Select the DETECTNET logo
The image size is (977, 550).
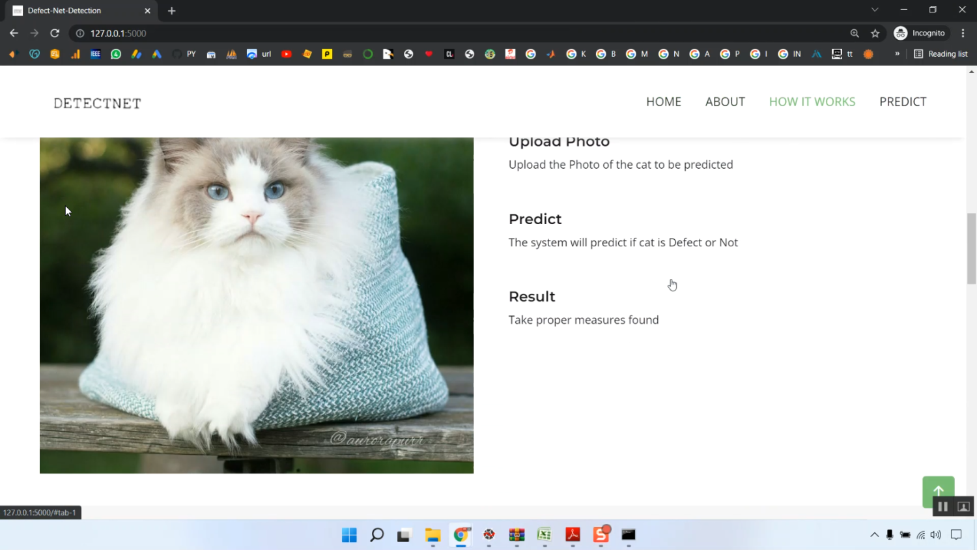click(96, 102)
